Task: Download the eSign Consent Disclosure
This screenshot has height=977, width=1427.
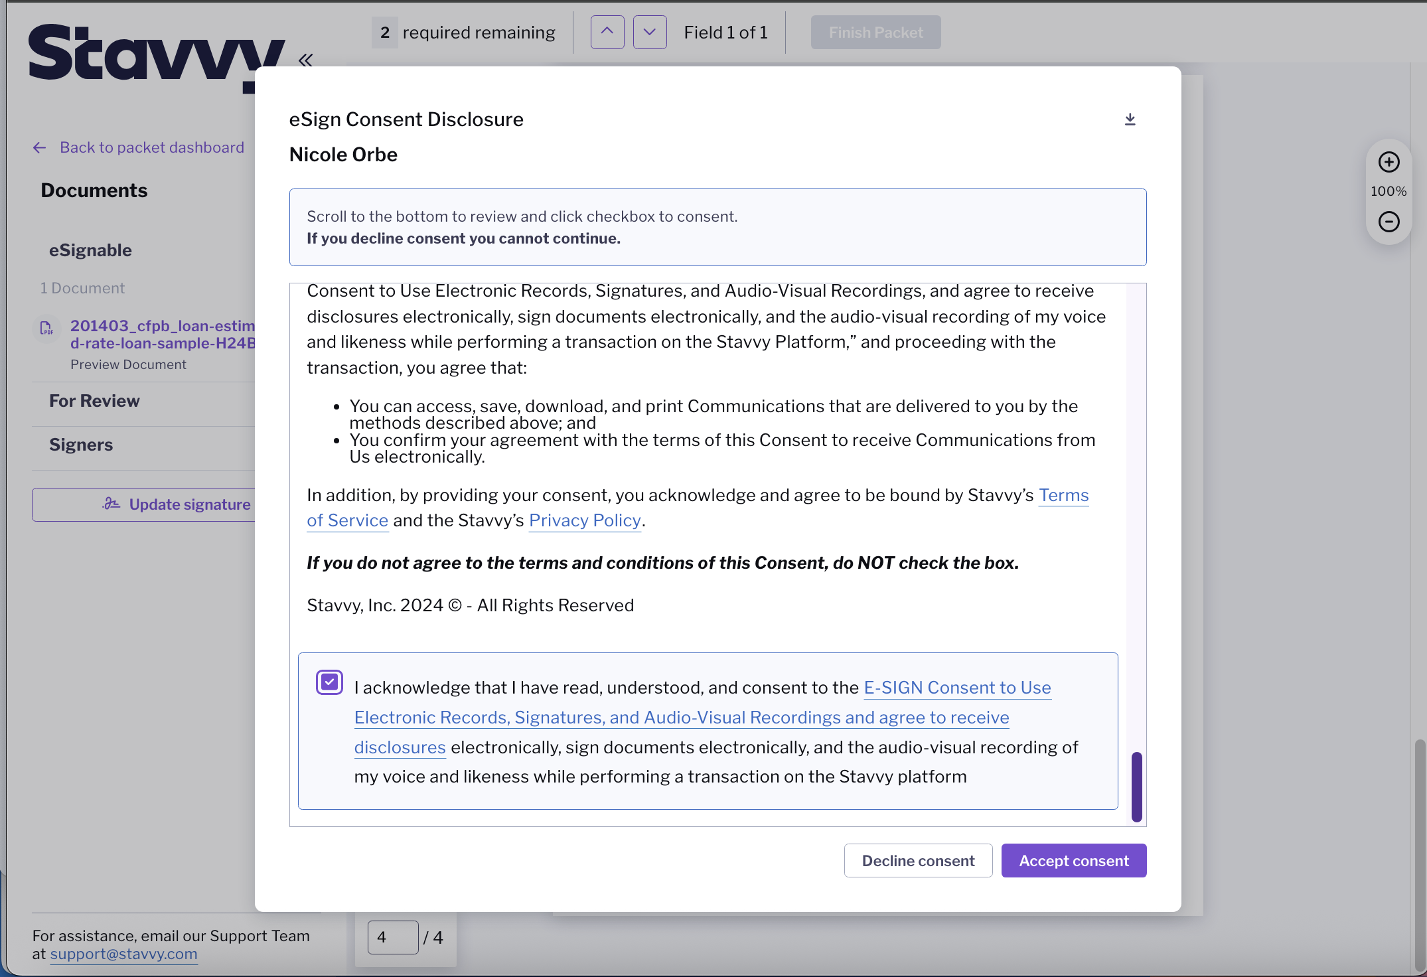Action: (x=1130, y=119)
